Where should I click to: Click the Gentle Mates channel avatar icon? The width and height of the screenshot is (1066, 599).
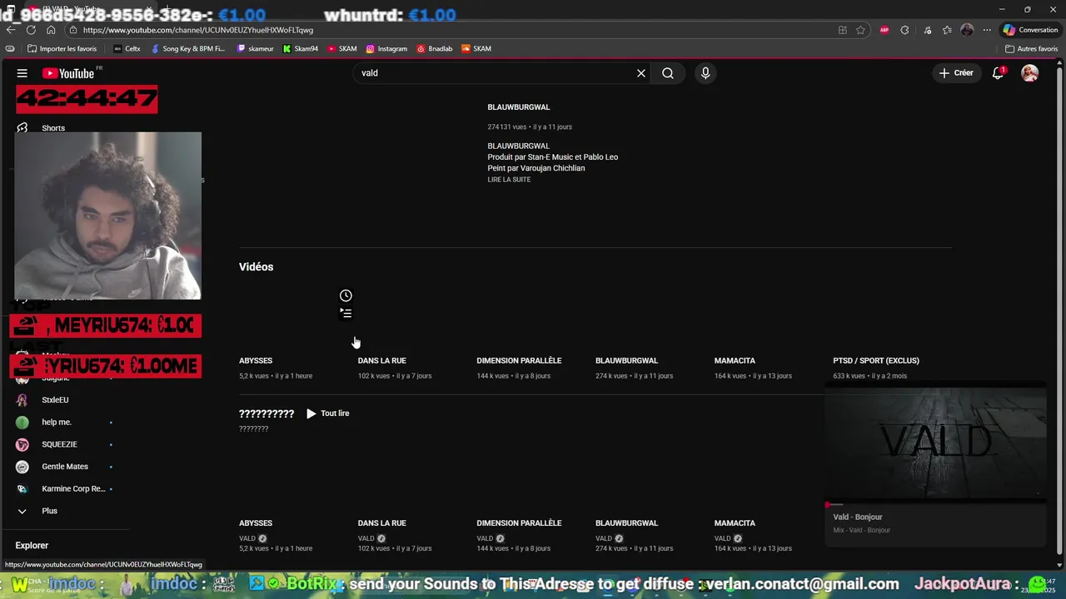[22, 467]
